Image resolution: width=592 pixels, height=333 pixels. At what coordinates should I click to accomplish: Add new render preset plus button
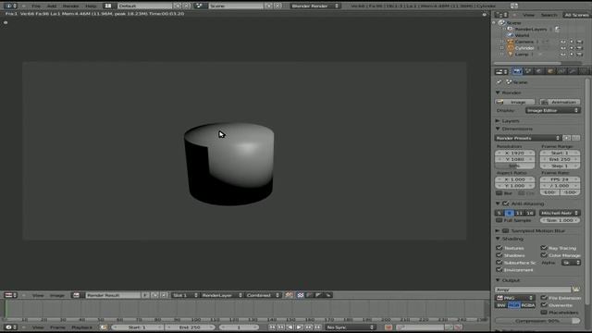(x=567, y=138)
